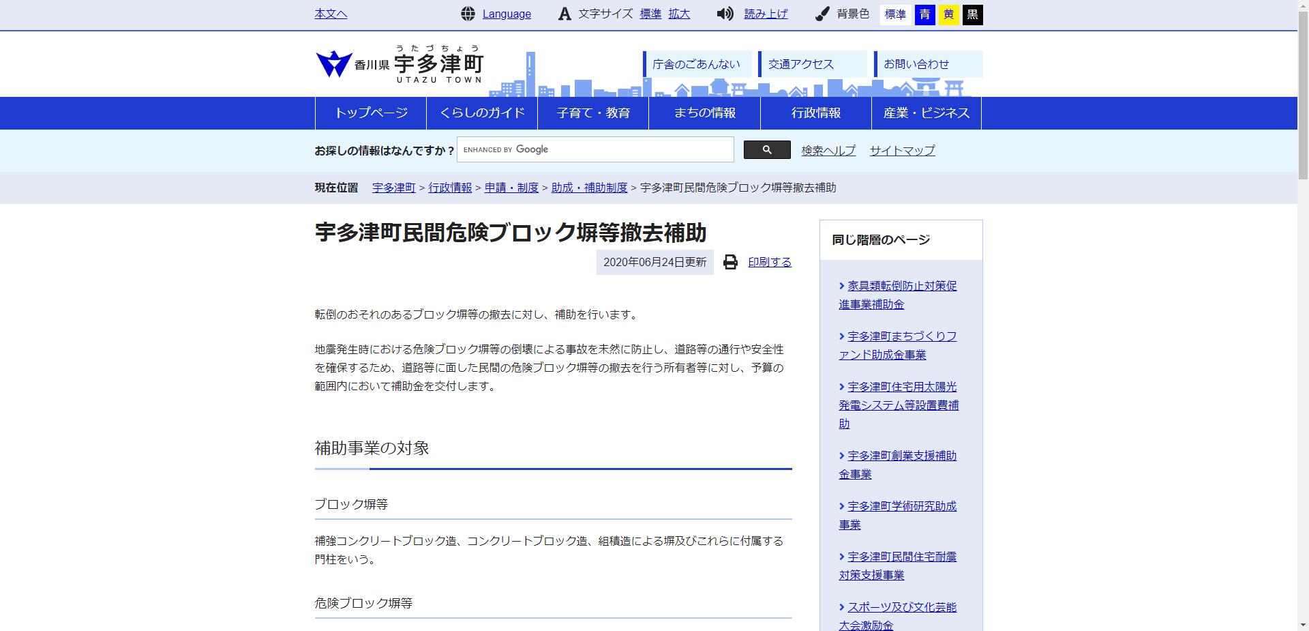1309x631 pixels.
Task: Switch background color to 黒
Action: 974,14
